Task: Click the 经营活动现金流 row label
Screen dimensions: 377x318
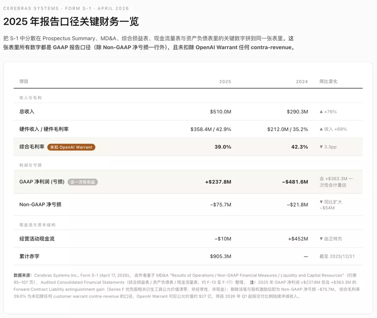Action: coord(37,239)
